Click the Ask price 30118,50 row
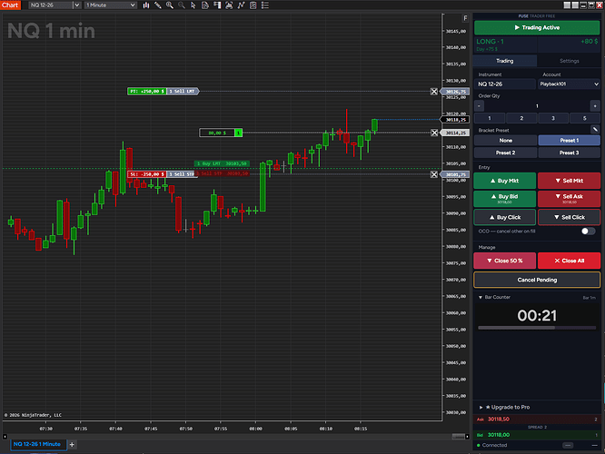This screenshot has width=605, height=454. pos(537,419)
